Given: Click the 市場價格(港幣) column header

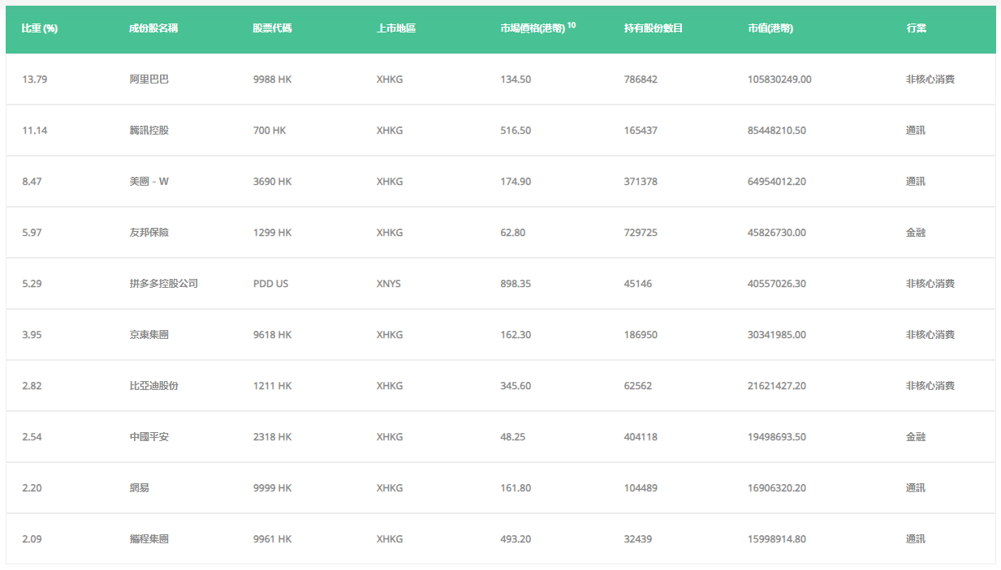Looking at the screenshot, I should coord(533,28).
